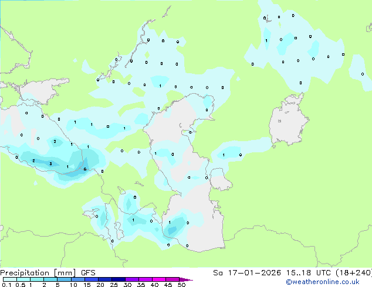372x287 pixels.
Task: Click the 0.1–0.5 mm lightest legend swatch
Action: (10, 279)
